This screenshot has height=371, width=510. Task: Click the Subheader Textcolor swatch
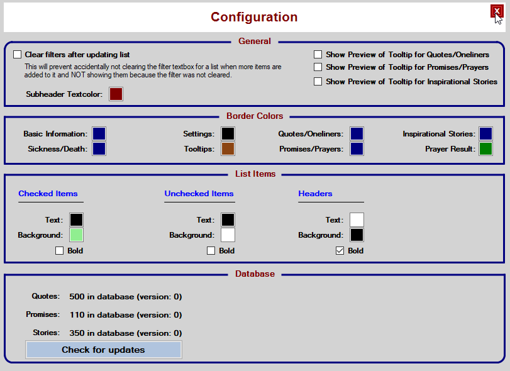point(116,94)
